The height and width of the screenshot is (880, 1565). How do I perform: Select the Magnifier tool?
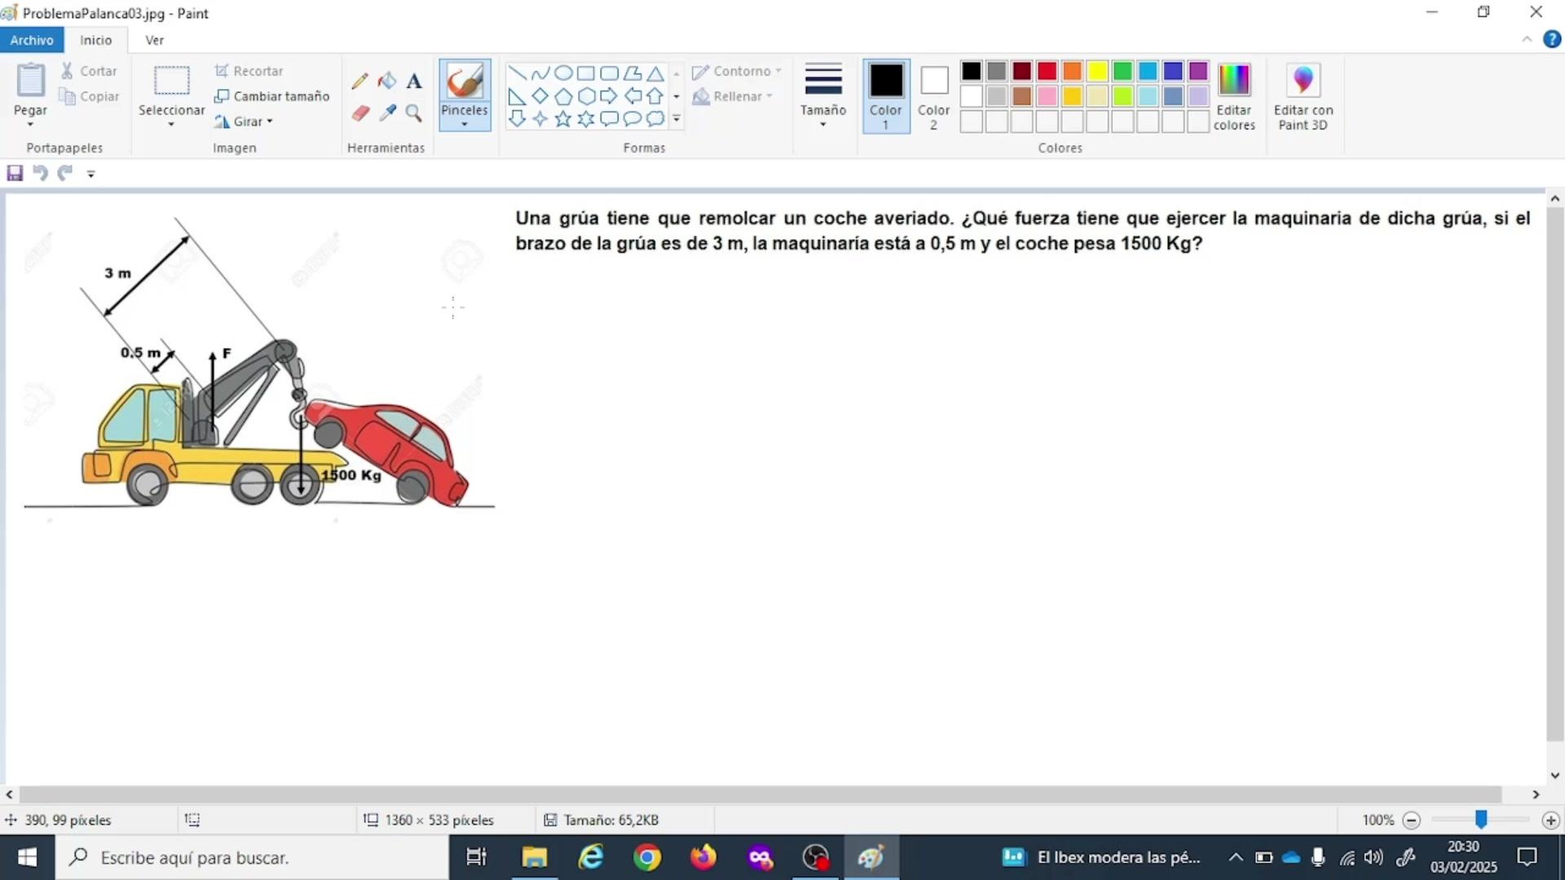[414, 113]
